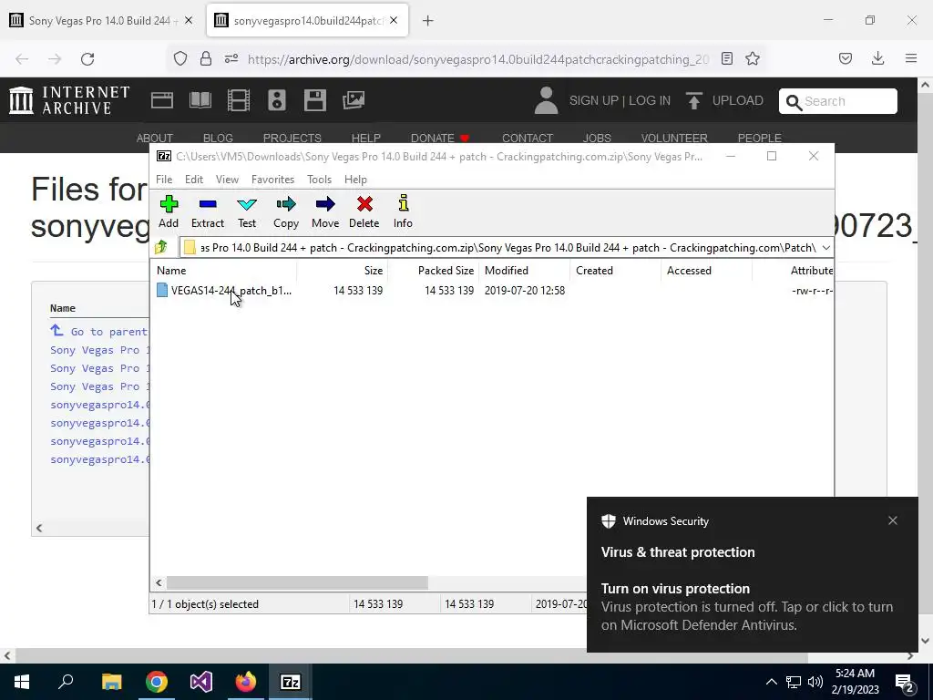933x700 pixels.
Task: Extract files with the Extract toolbar icon
Action: (x=207, y=211)
